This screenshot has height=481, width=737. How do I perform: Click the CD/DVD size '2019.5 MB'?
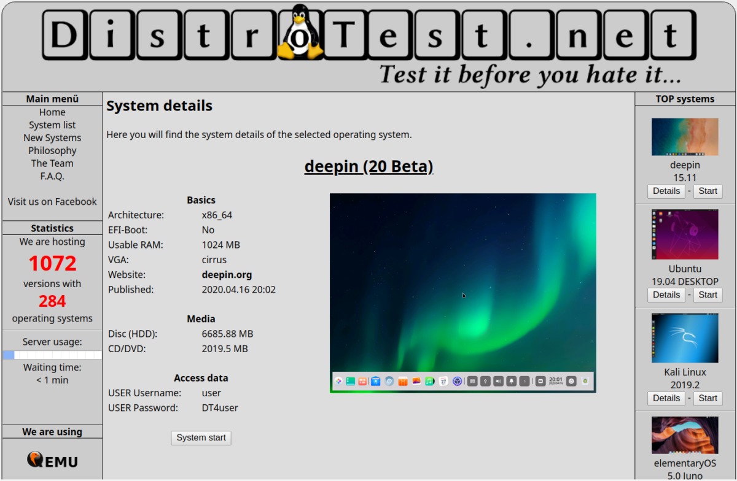point(225,349)
